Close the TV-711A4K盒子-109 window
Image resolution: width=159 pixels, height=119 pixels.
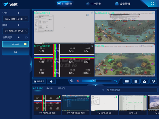(x=153, y=13)
